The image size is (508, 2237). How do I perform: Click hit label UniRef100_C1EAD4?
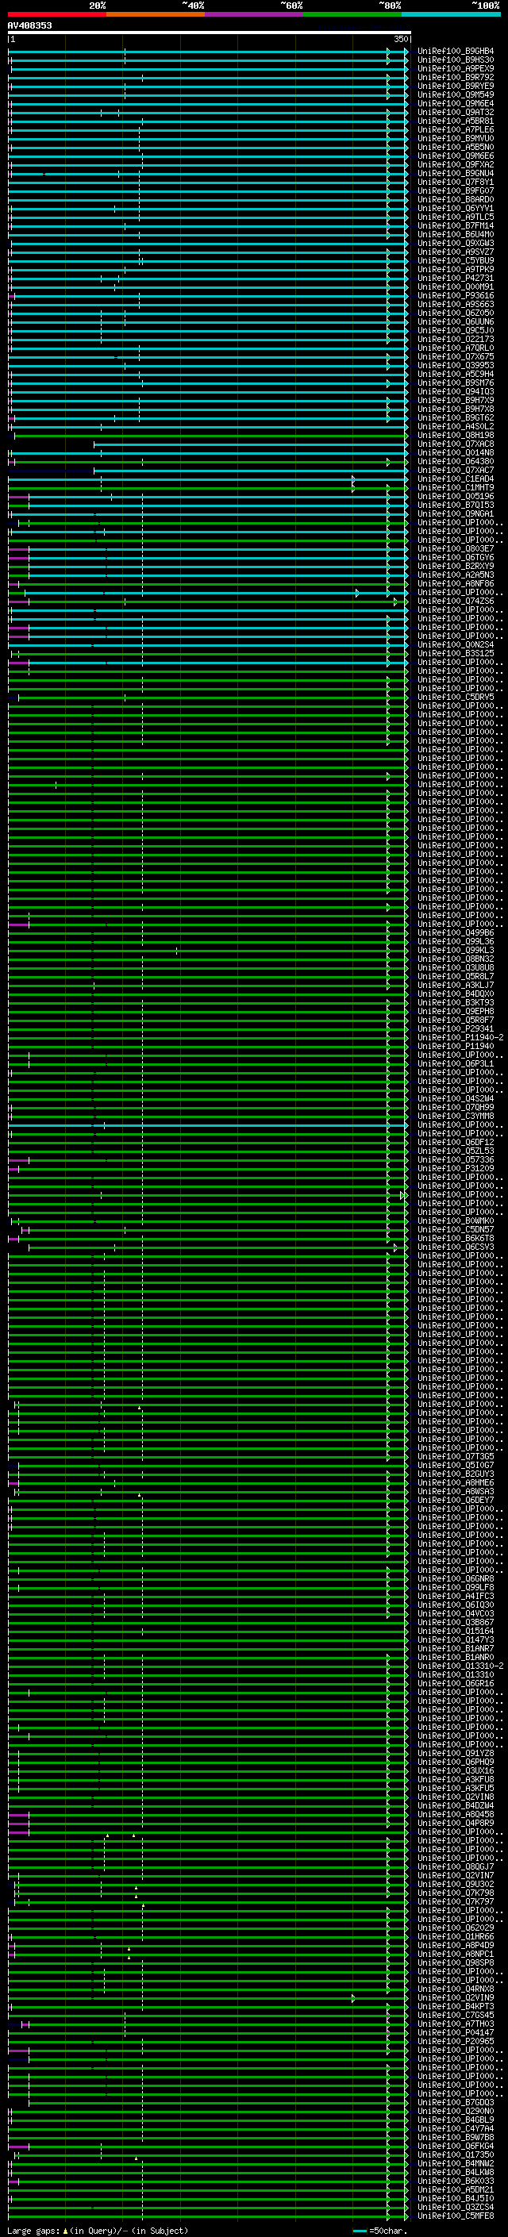(x=456, y=479)
